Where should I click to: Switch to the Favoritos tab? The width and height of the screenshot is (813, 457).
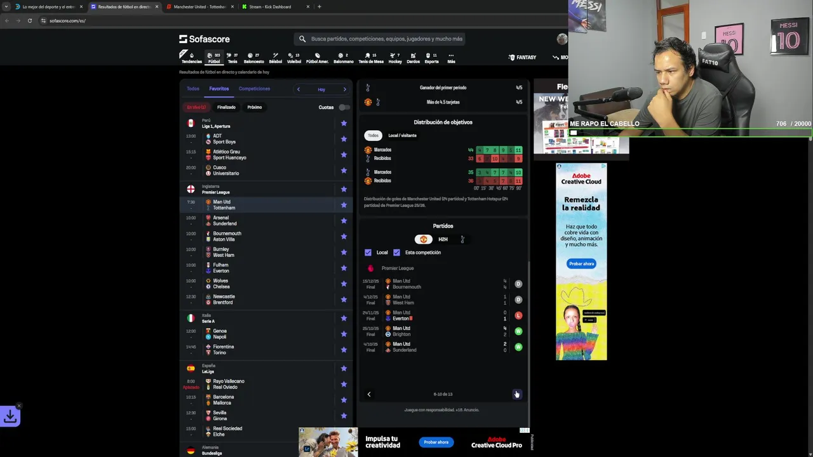[x=219, y=89]
